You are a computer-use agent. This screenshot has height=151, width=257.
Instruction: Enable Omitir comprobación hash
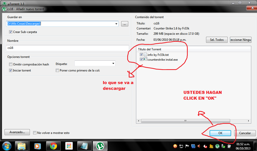click(x=11, y=64)
